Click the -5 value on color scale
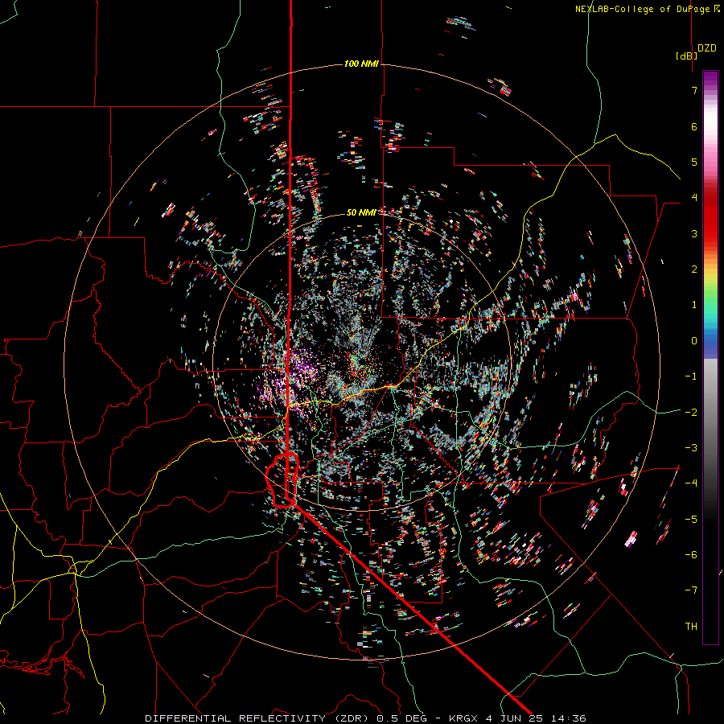 click(x=691, y=520)
